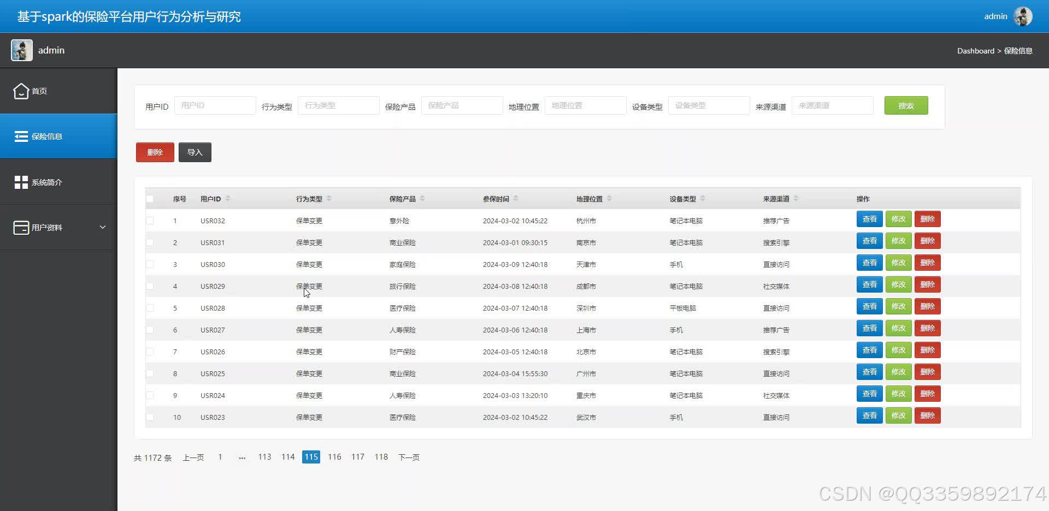Click the Dashboard breadcrumb link
The image size is (1049, 511).
[975, 51]
